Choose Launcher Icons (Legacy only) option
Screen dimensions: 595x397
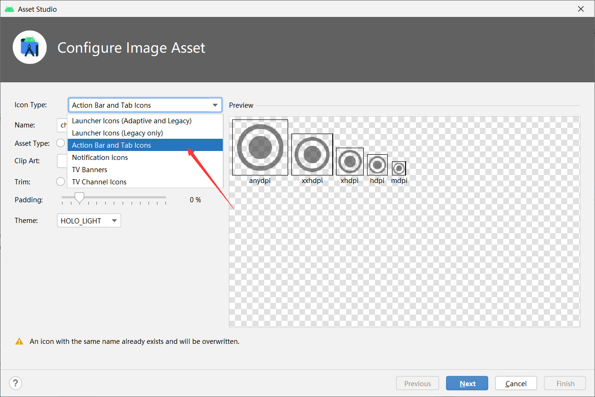tap(117, 133)
